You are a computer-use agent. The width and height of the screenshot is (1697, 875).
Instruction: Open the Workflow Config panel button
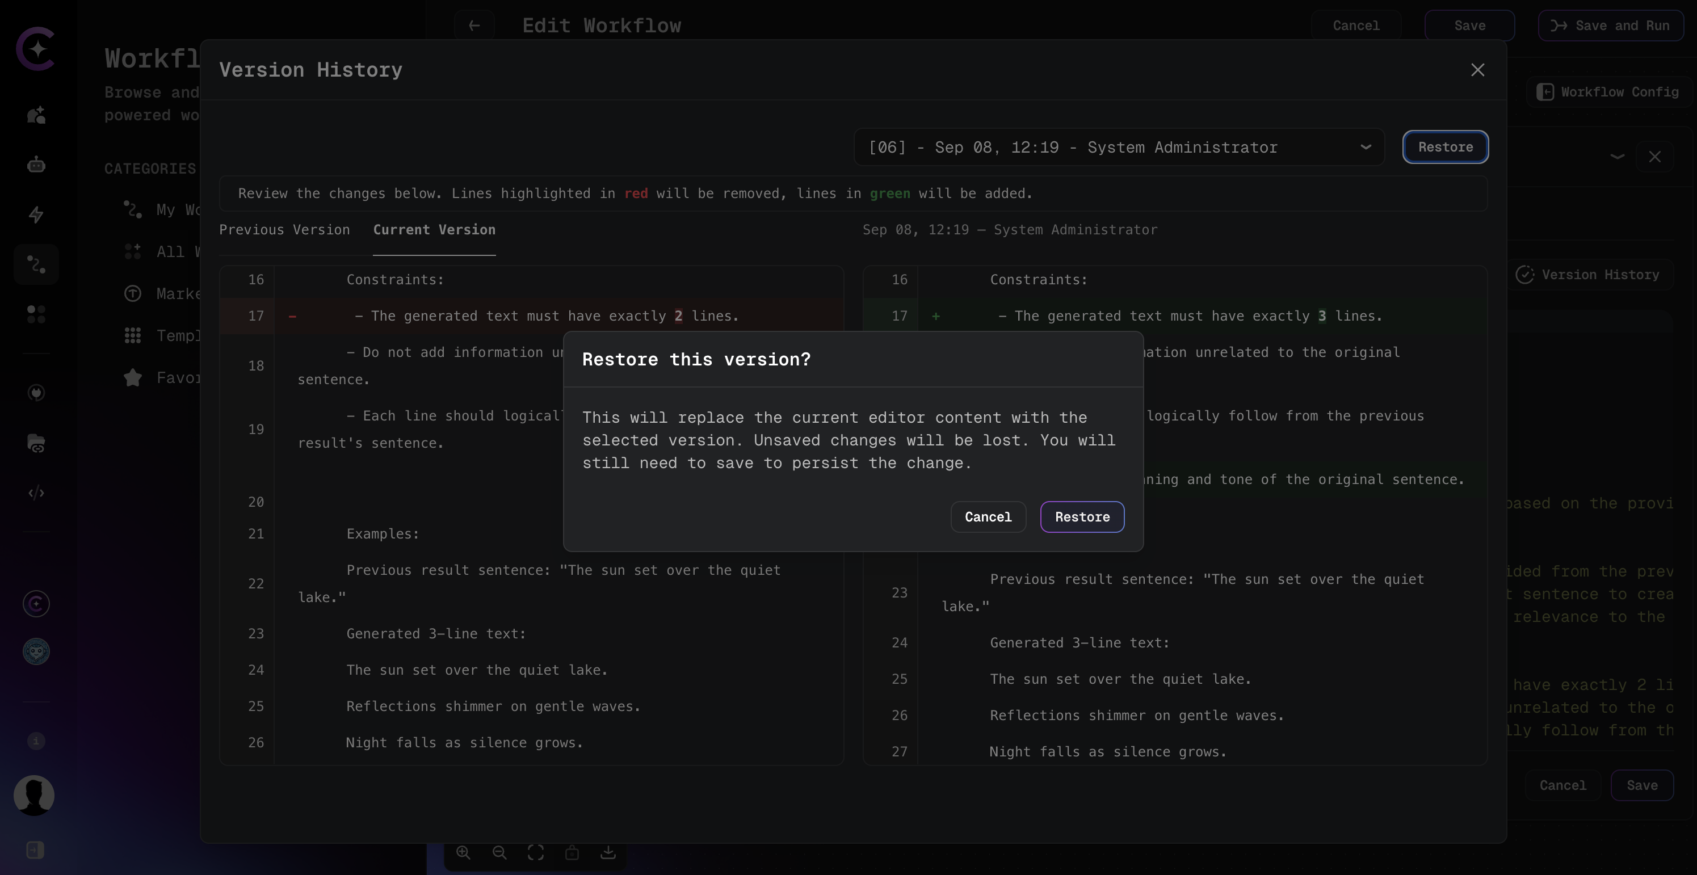click(1607, 91)
